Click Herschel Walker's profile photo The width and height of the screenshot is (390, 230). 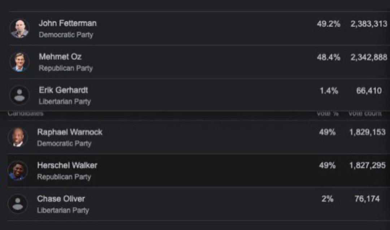coord(18,170)
